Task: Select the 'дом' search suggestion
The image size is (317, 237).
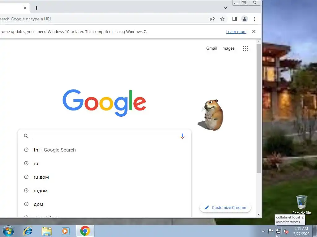Action: pyautogui.click(x=104, y=204)
